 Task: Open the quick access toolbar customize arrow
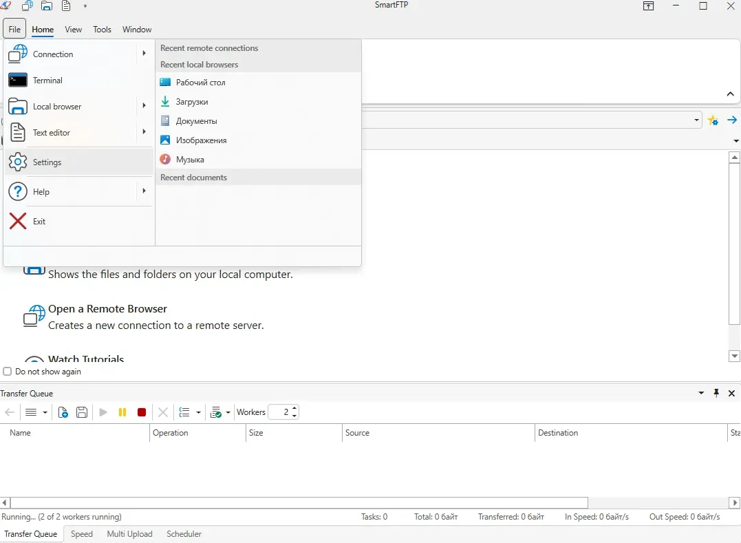point(85,6)
